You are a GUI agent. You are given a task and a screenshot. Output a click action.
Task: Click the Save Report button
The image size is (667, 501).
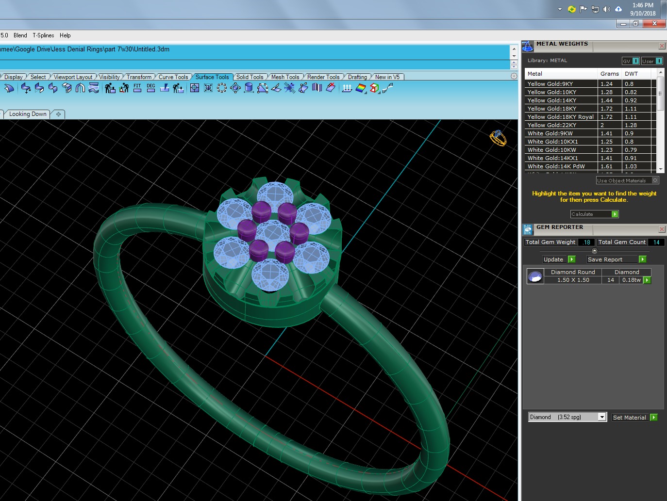click(617, 259)
